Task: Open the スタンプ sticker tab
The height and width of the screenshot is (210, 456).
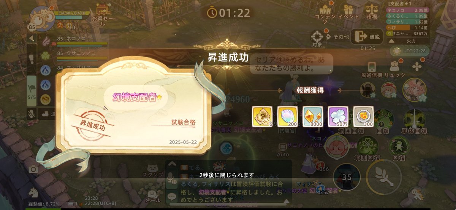Action: click(x=153, y=171)
